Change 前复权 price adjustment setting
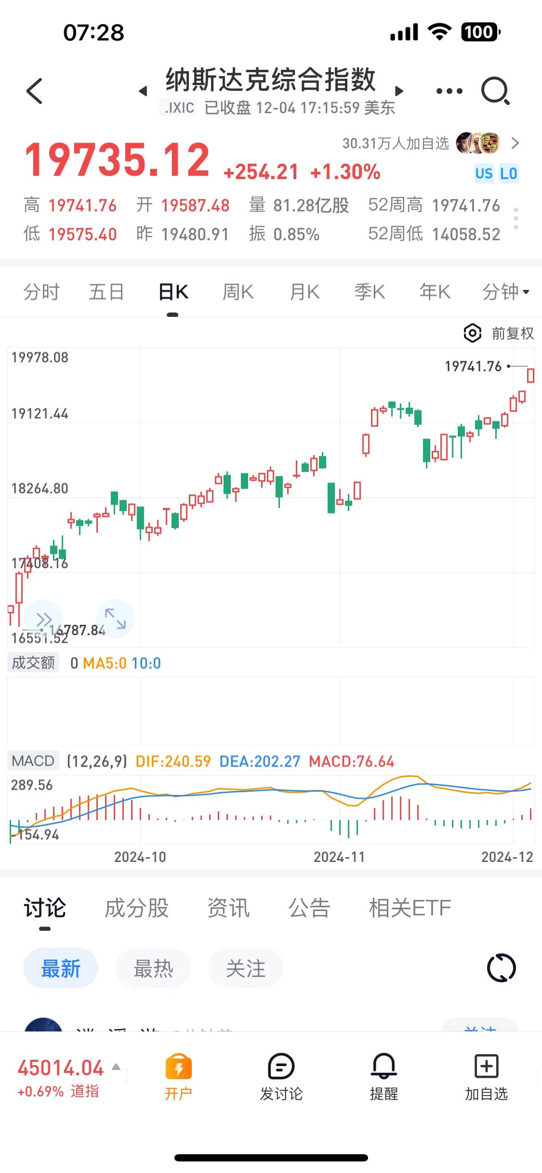The width and height of the screenshot is (542, 1173). click(x=513, y=333)
